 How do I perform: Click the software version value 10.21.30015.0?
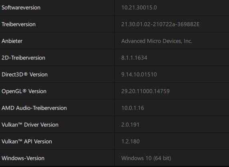pyautogui.click(x=139, y=8)
